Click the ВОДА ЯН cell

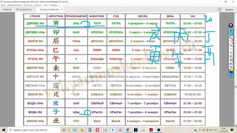[x=35, y=112]
